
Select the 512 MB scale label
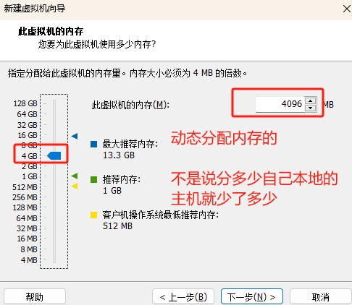(x=25, y=187)
